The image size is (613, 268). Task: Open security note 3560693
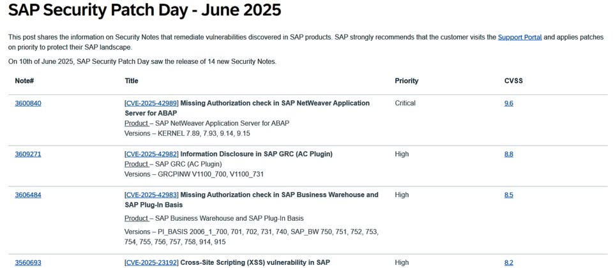pos(28,263)
